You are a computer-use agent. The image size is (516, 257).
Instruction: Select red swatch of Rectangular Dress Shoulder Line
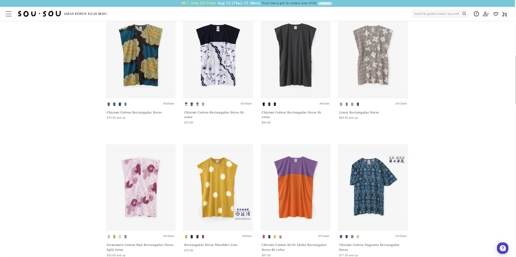tap(203, 236)
